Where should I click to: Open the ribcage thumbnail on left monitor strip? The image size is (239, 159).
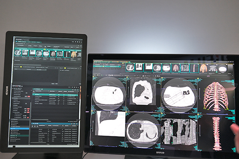coord(74,53)
